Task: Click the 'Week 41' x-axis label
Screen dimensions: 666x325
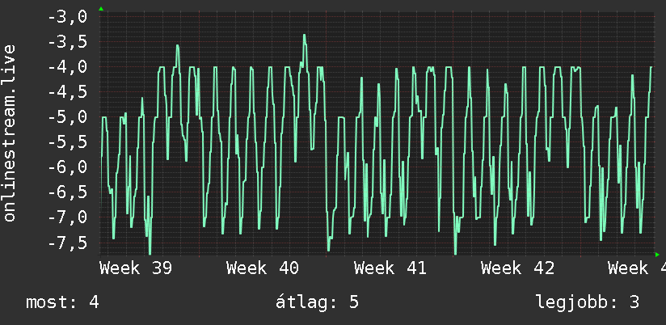Action: [390, 268]
